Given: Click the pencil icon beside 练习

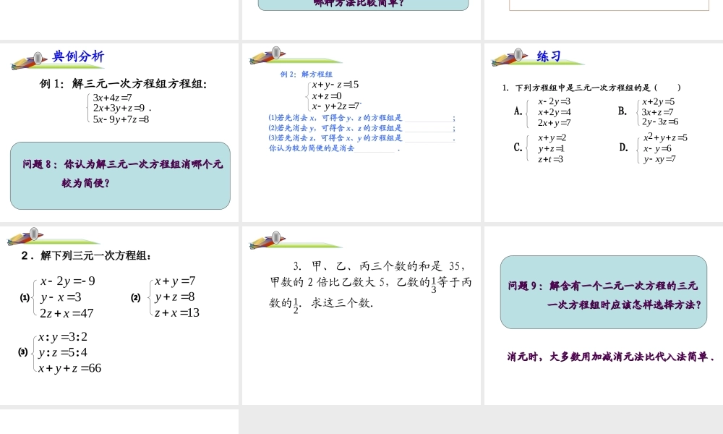Looking at the screenshot, I should (x=510, y=57).
